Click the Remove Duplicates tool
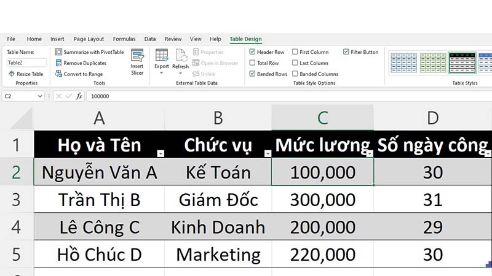The height and width of the screenshot is (276, 492). click(81, 63)
